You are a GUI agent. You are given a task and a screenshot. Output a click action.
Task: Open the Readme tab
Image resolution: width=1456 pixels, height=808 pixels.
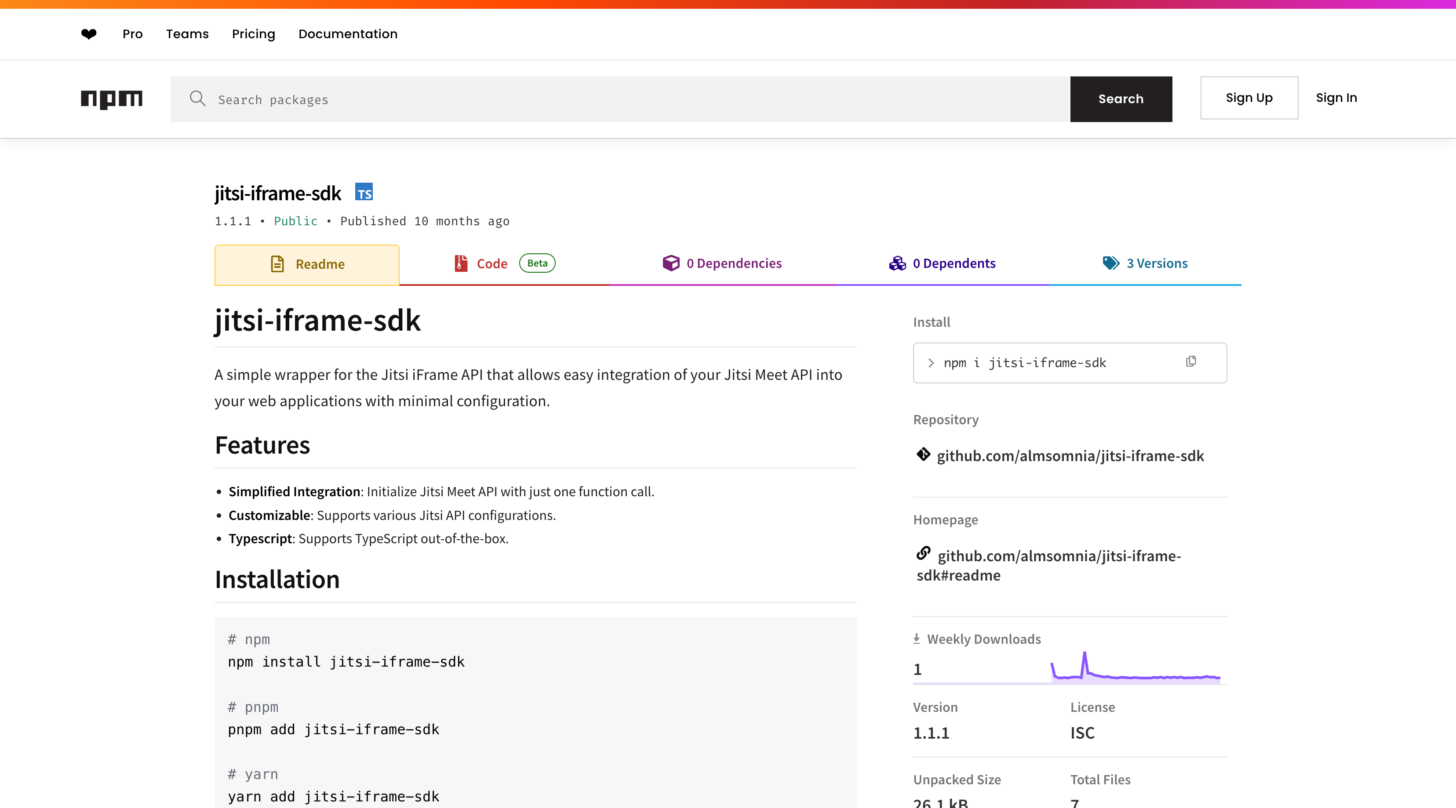coord(307,264)
